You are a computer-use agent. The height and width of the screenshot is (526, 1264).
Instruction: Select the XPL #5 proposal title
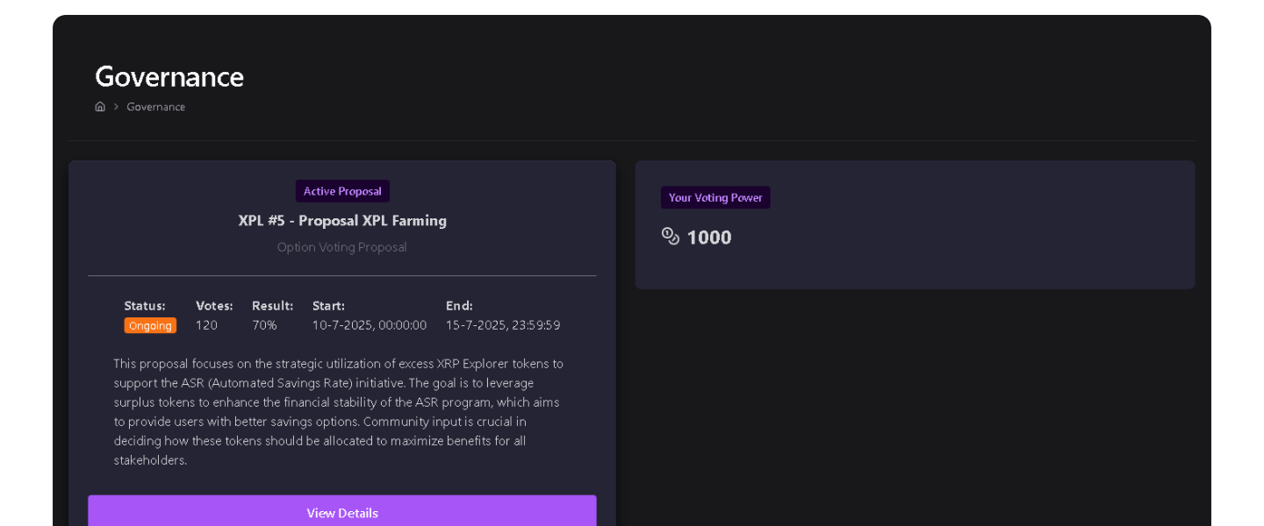[342, 221]
